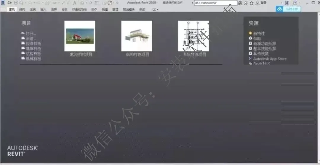Click the 新建... project link
This screenshot has height=165, width=320.
(x=31, y=39)
